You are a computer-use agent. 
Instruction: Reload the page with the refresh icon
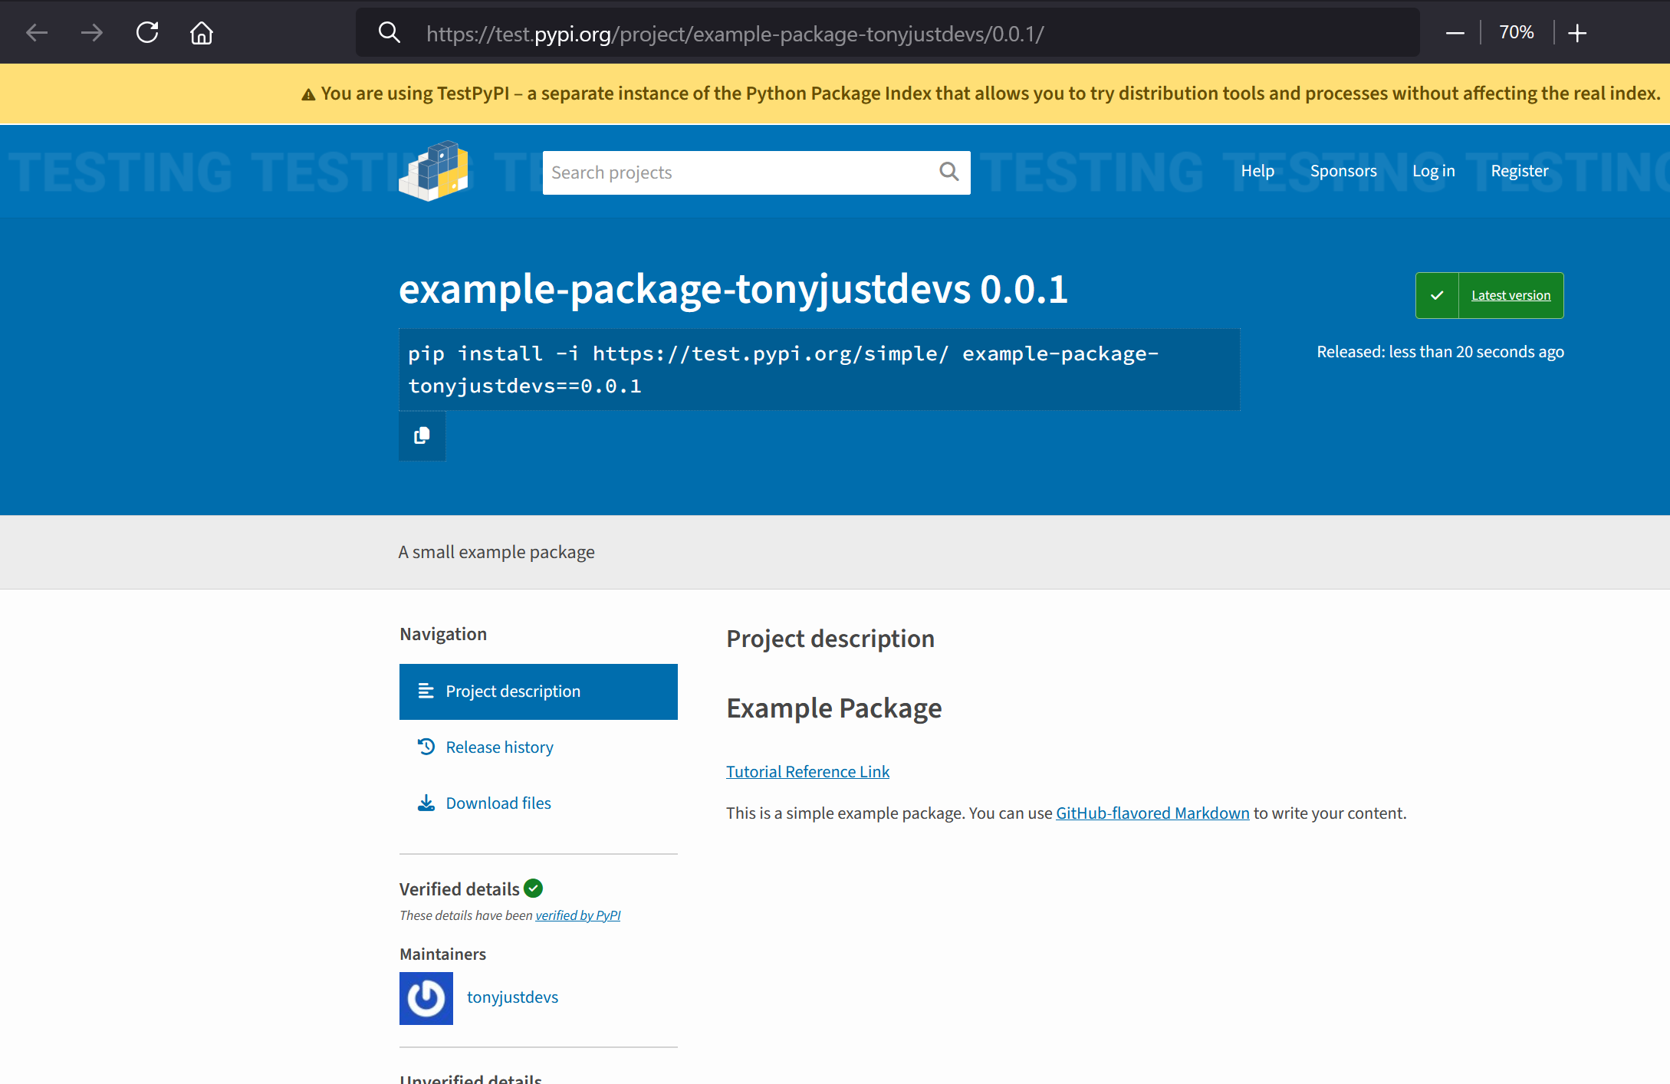[147, 32]
